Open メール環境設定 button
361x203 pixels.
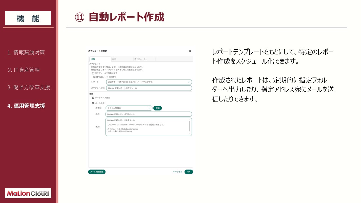pyautogui.click(x=97, y=172)
